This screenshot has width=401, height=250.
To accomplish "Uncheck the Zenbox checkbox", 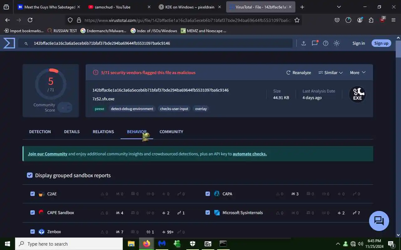I will click(33, 232).
